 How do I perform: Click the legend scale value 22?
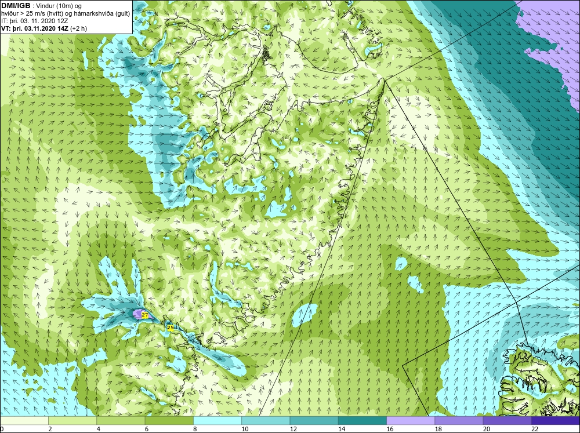[535, 429]
